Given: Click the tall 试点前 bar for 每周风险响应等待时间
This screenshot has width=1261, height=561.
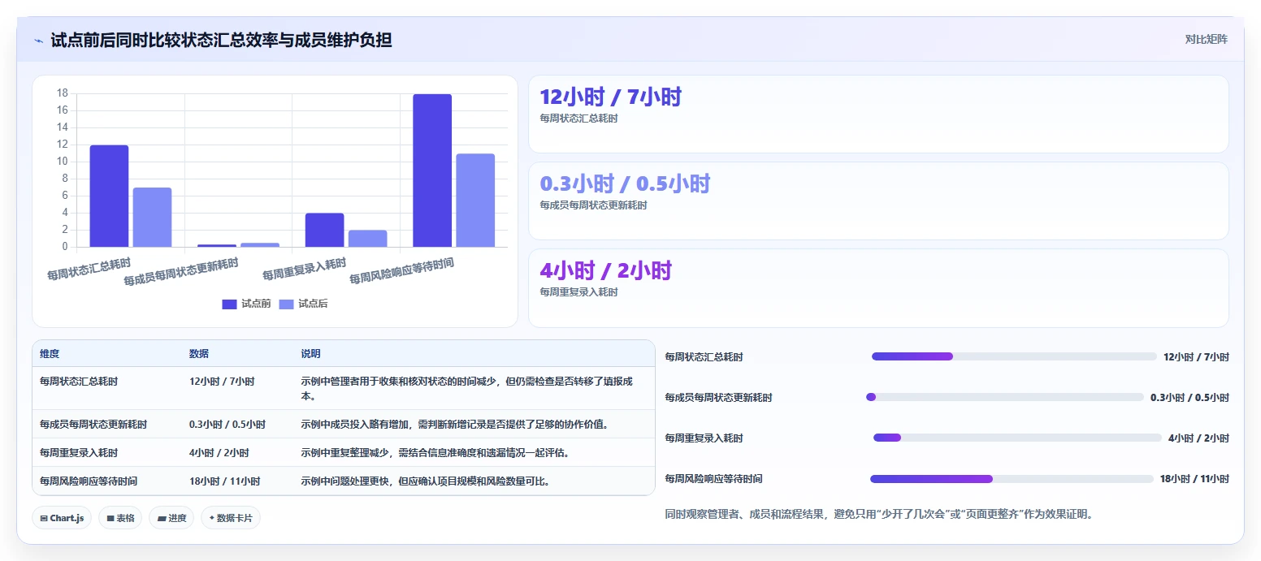Looking at the screenshot, I should tap(431, 170).
